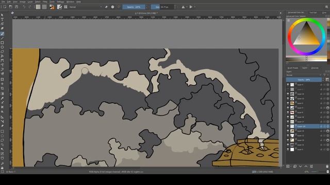Open the layer blending mode dropdown
This screenshot has height=185, width=330.
point(304,75)
